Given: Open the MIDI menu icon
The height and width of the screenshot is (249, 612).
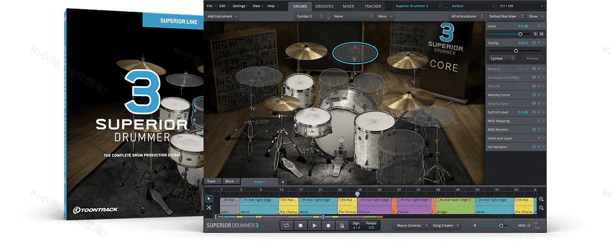Looking at the screenshot, I should [x=529, y=226].
